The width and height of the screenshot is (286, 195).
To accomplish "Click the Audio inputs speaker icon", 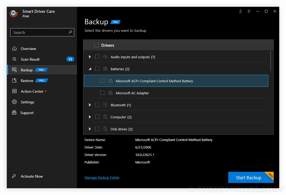I will click(x=105, y=57).
